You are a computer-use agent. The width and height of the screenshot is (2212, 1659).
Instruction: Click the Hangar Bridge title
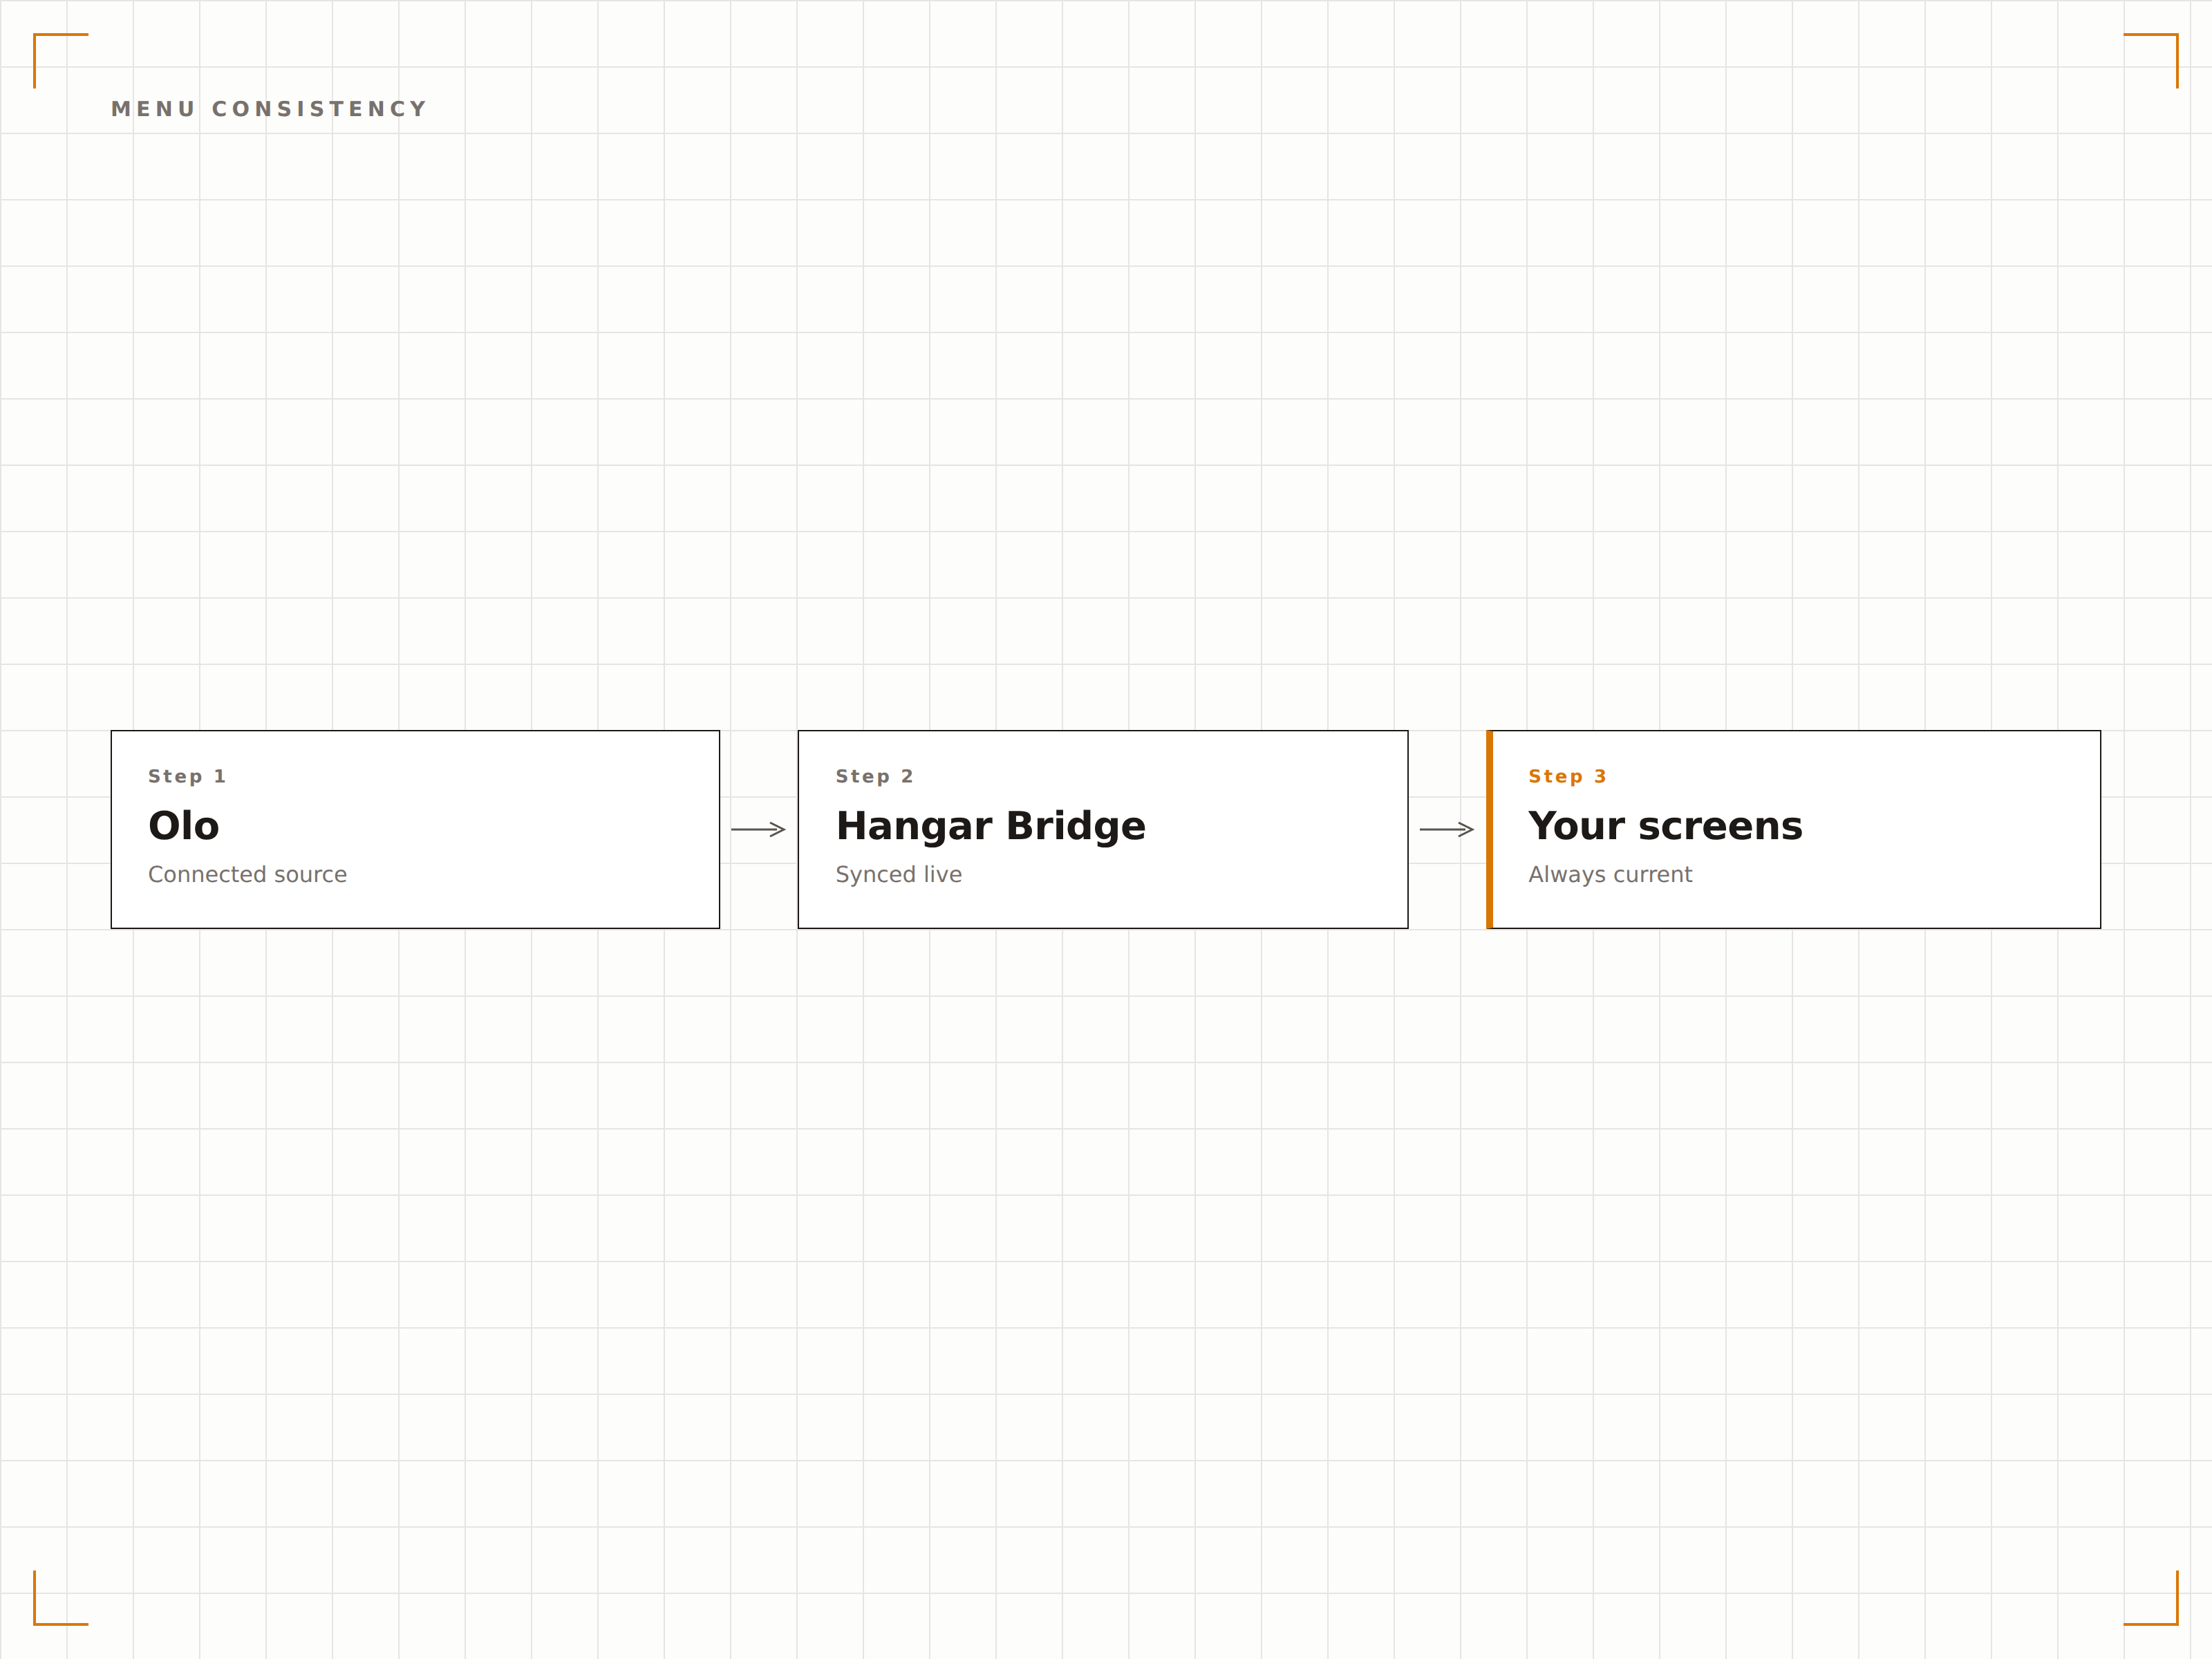[991, 827]
